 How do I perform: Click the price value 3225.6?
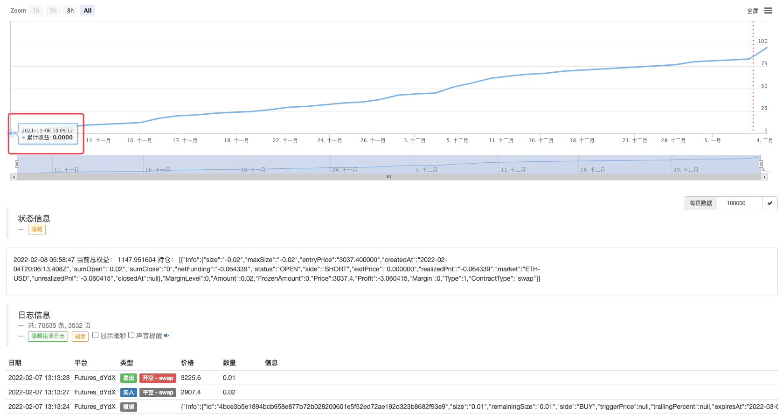(191, 378)
